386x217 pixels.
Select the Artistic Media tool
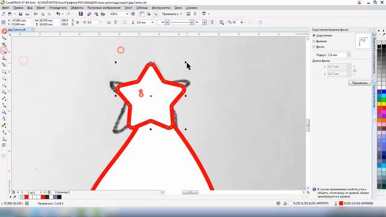coord(4,64)
